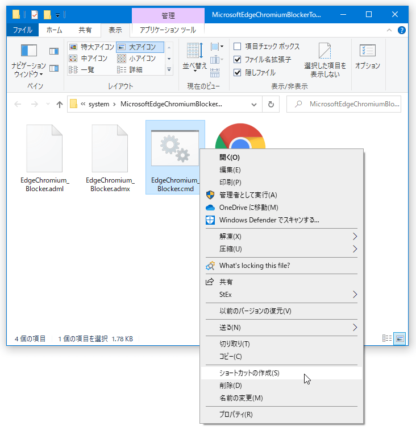Image resolution: width=416 pixels, height=430 pixels.
Task: Go back with the back arrow
Action: (18, 104)
